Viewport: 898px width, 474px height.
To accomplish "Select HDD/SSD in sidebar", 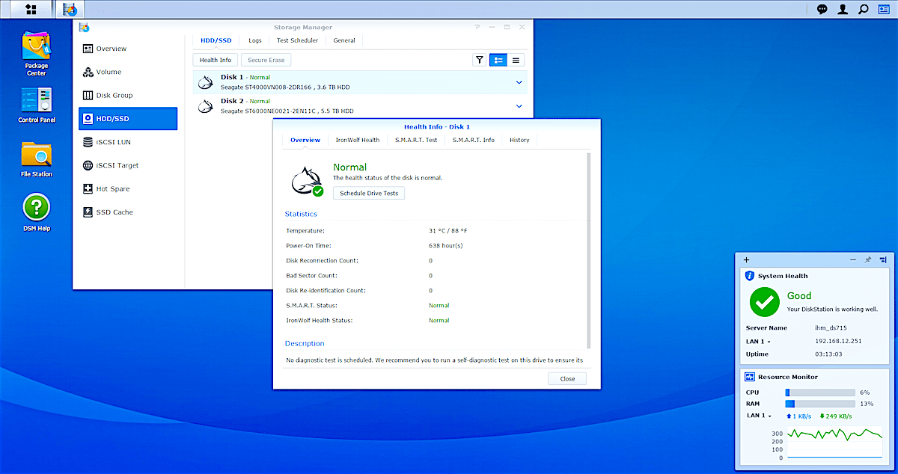I will click(128, 119).
